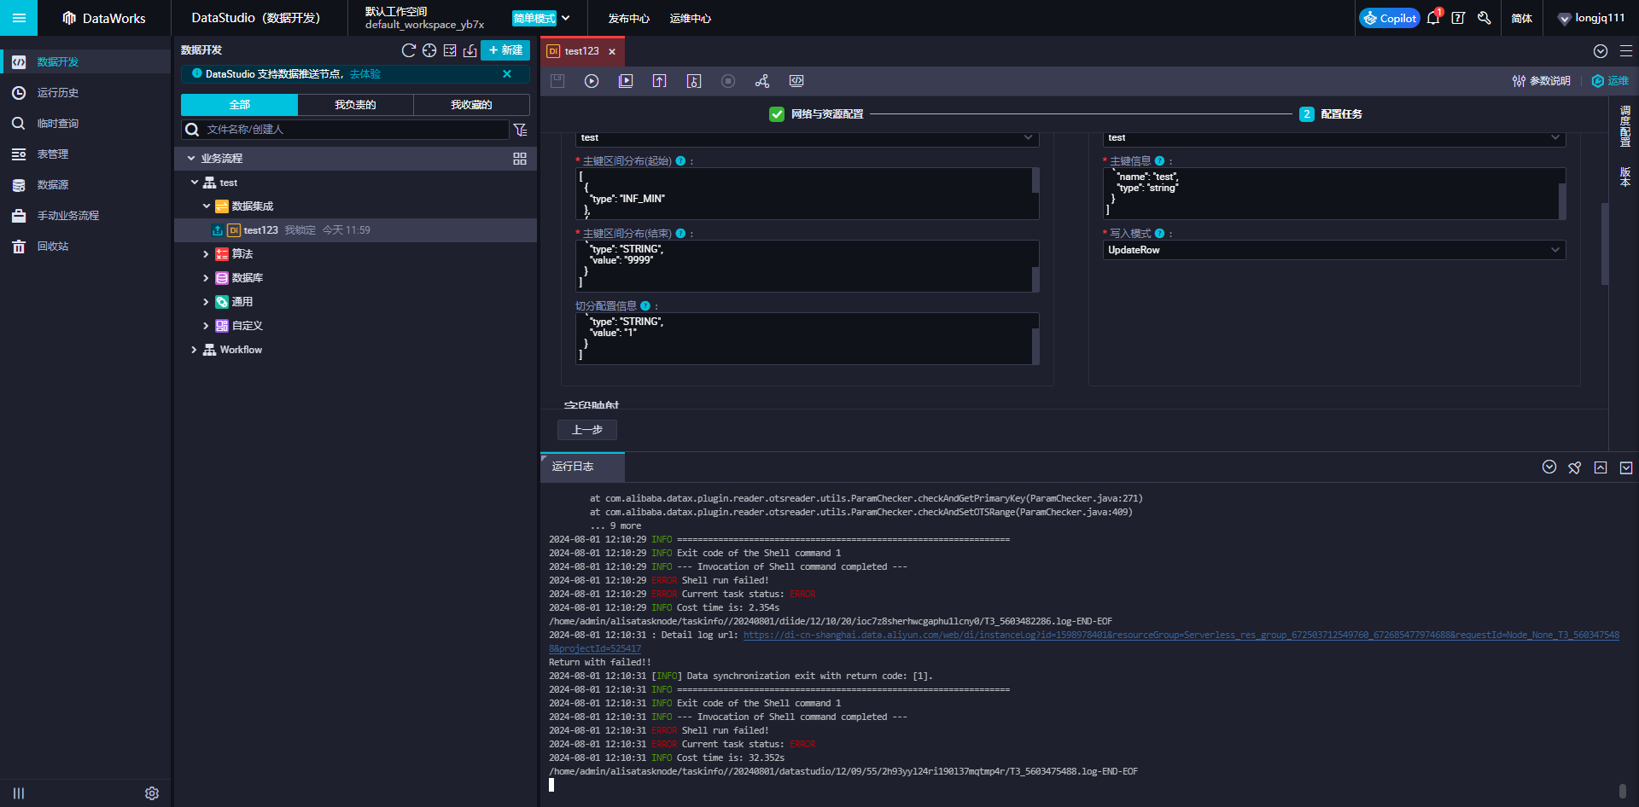Click the stop icon in editor toolbar
The image size is (1639, 807).
[x=728, y=81]
